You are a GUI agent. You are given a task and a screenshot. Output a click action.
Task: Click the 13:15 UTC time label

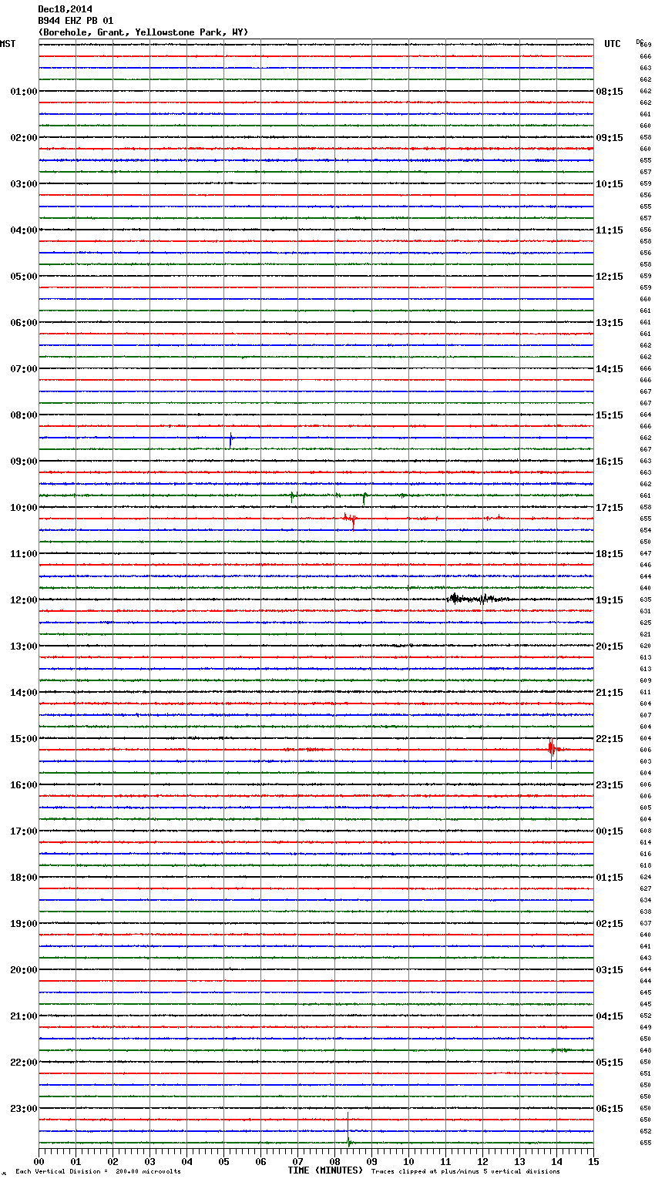coord(610,323)
